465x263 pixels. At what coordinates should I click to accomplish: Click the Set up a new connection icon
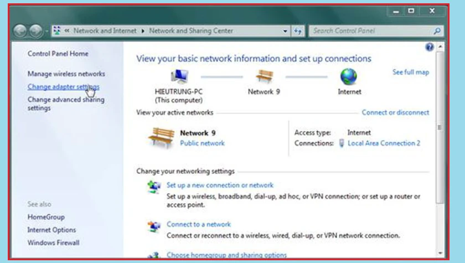pyautogui.click(x=154, y=187)
